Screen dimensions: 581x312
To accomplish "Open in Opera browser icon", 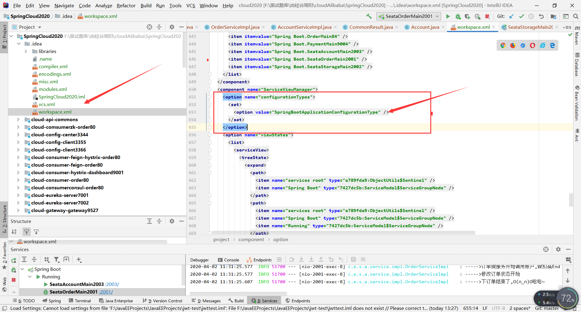I will click(533, 45).
